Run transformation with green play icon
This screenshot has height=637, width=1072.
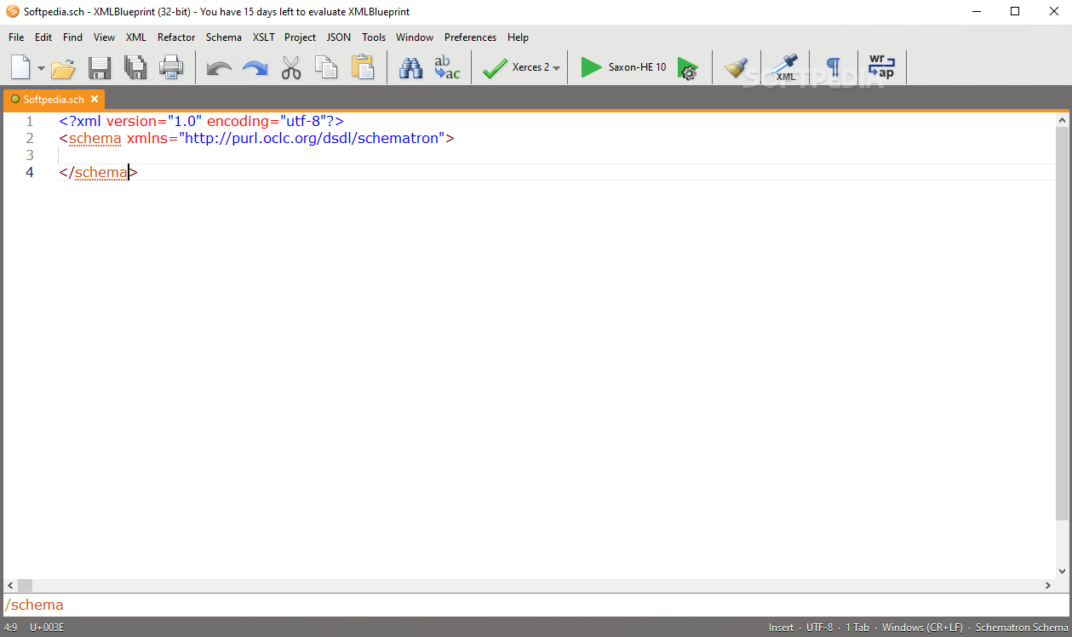click(591, 67)
